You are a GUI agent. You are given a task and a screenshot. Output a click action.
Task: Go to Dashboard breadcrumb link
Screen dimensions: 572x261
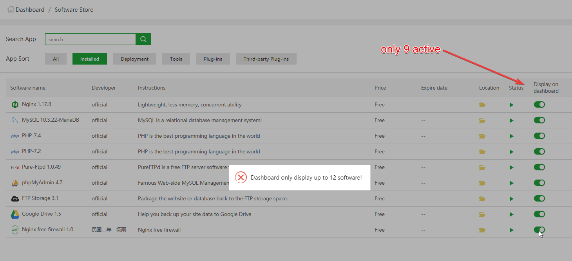coord(30,9)
